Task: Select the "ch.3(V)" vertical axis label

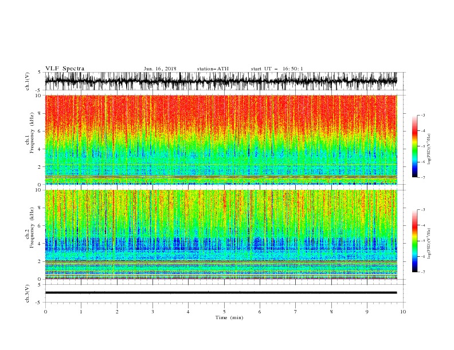Action: pos(28,293)
